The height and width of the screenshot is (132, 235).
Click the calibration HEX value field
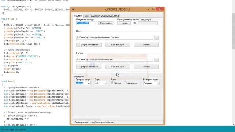click(148, 23)
